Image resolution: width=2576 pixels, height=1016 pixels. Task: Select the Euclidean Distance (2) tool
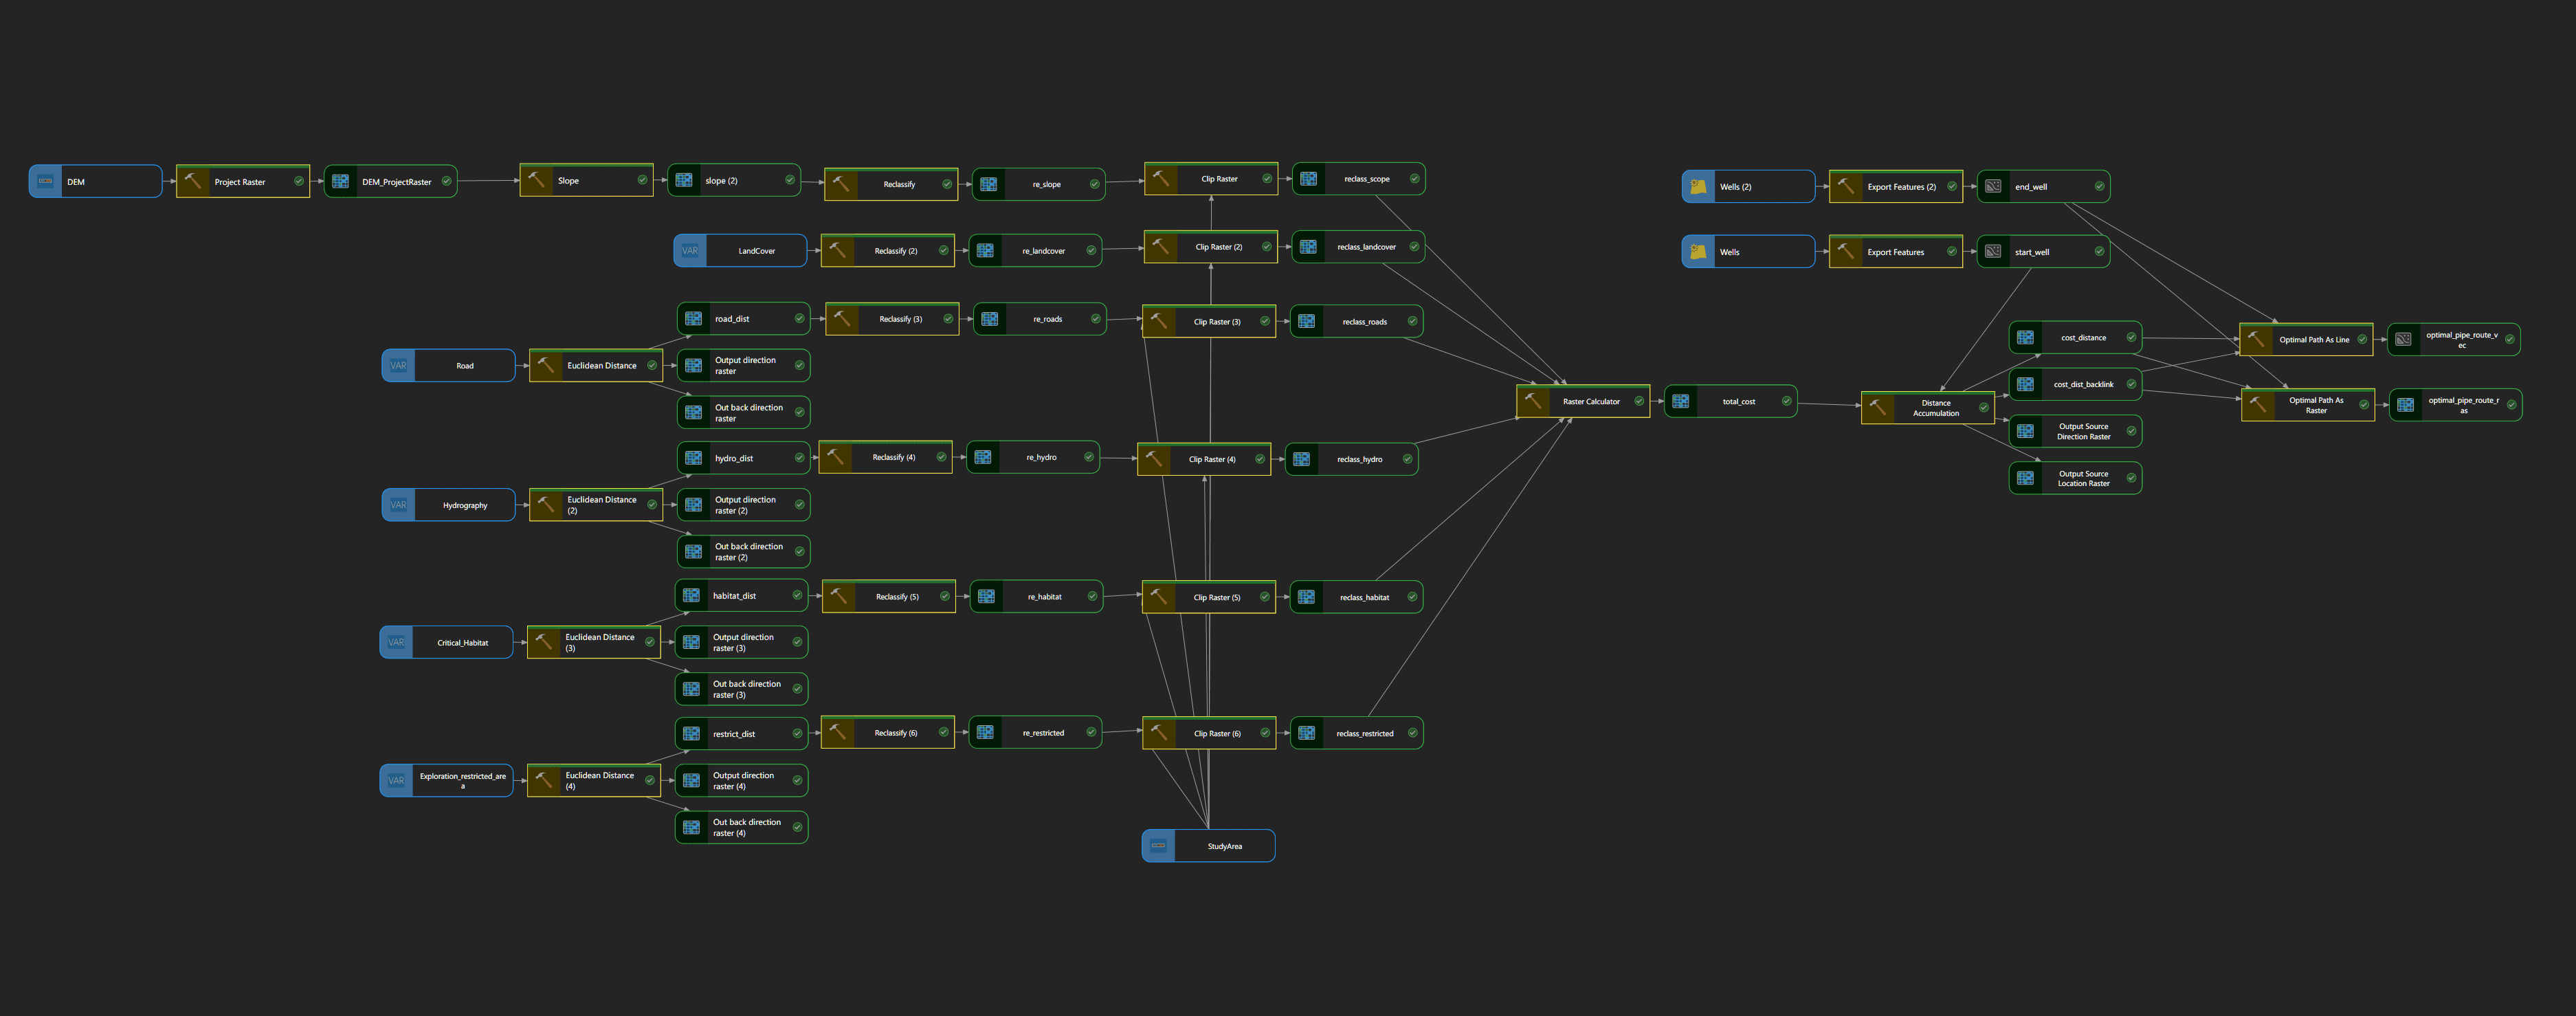[601, 505]
